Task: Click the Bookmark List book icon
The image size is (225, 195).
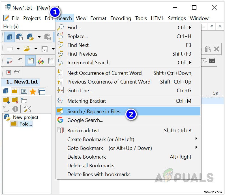Action: (x=60, y=130)
